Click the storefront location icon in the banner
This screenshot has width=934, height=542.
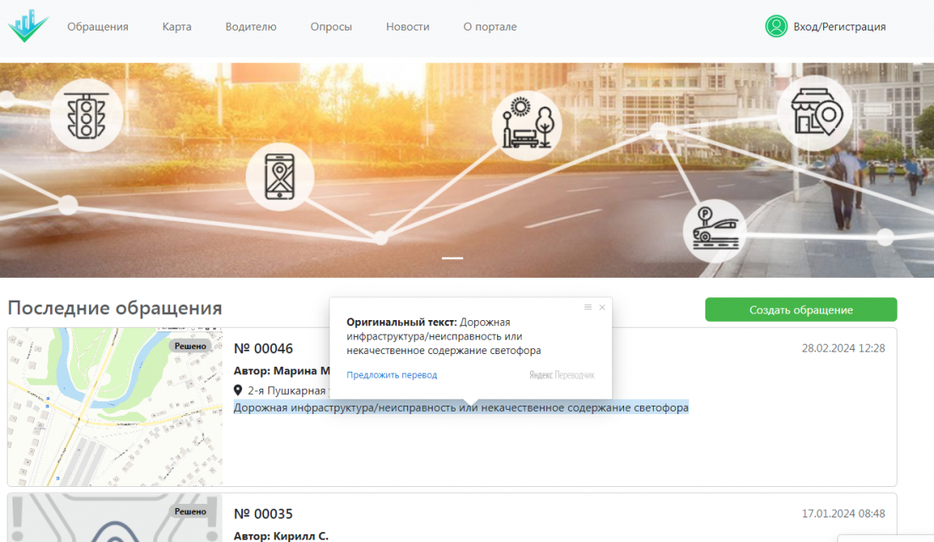point(814,113)
